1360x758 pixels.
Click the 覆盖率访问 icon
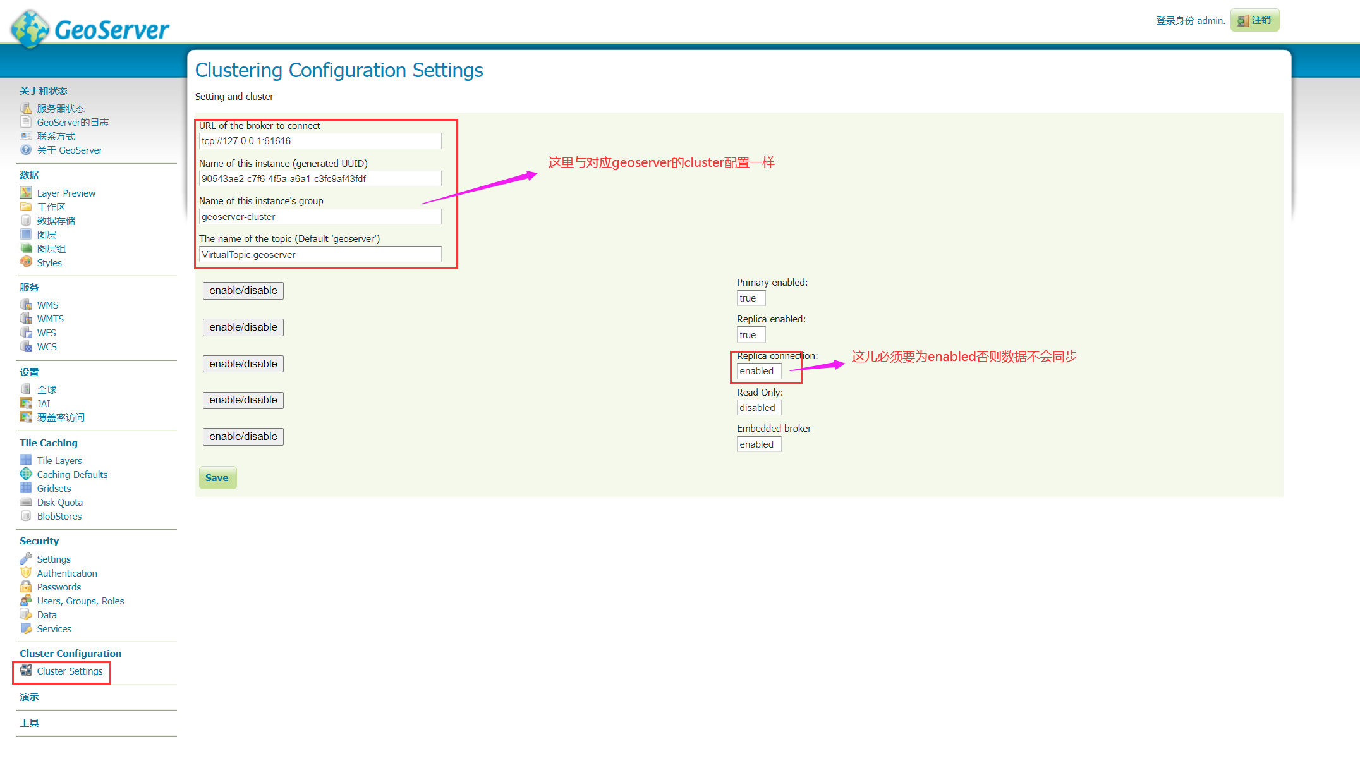[26, 417]
